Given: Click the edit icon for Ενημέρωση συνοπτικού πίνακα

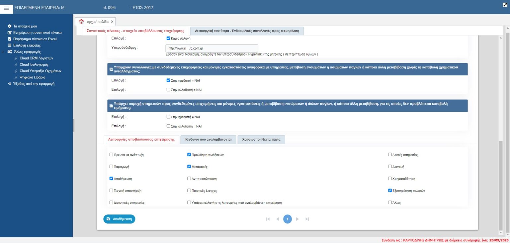Looking at the screenshot, I should coord(10,33).
